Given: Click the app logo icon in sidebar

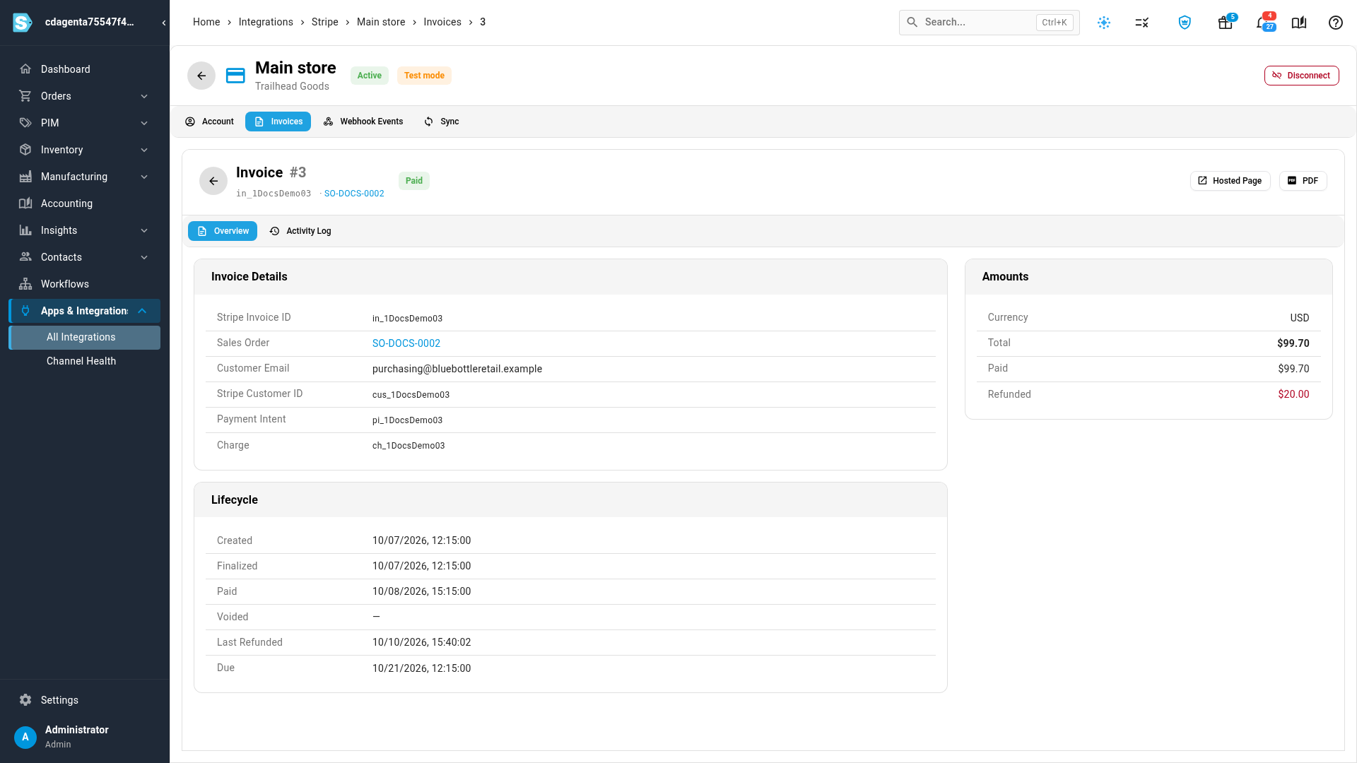Looking at the screenshot, I should [x=23, y=23].
